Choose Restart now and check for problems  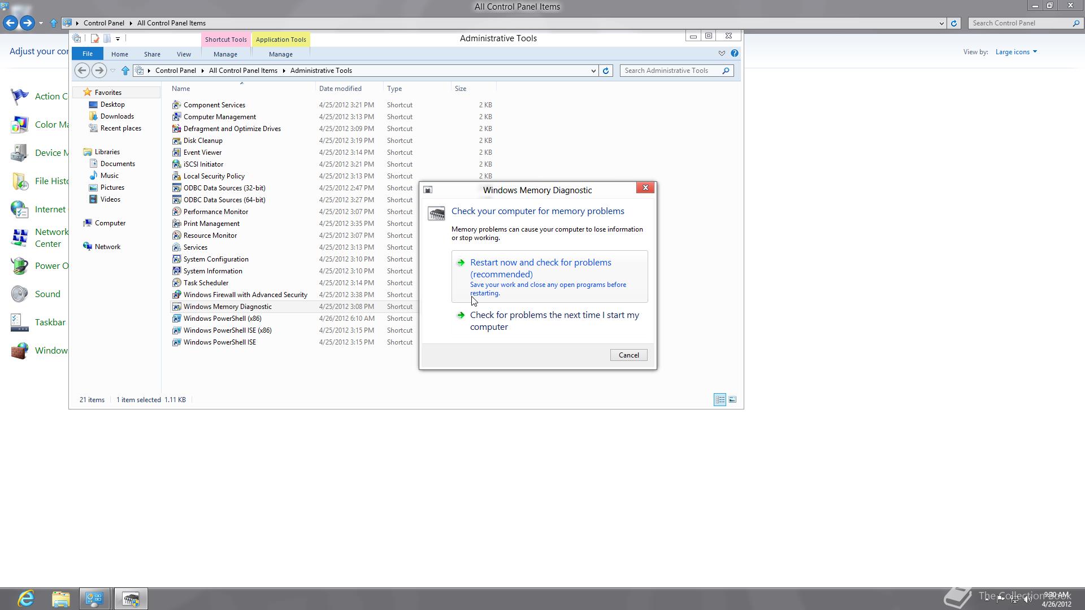[x=549, y=277]
